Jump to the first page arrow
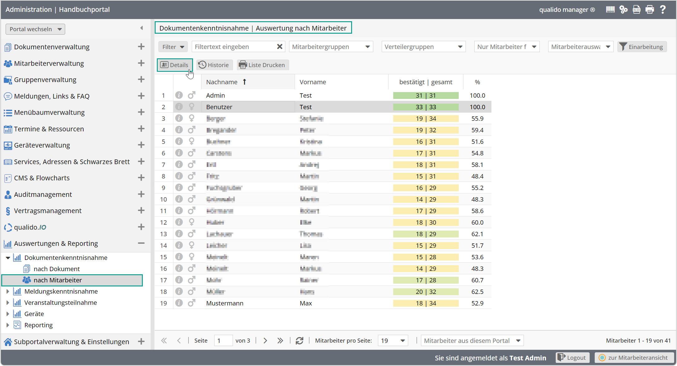 [164, 341]
